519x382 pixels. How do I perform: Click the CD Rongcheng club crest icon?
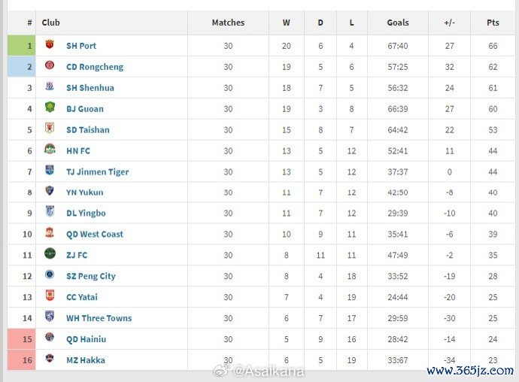pyautogui.click(x=50, y=66)
